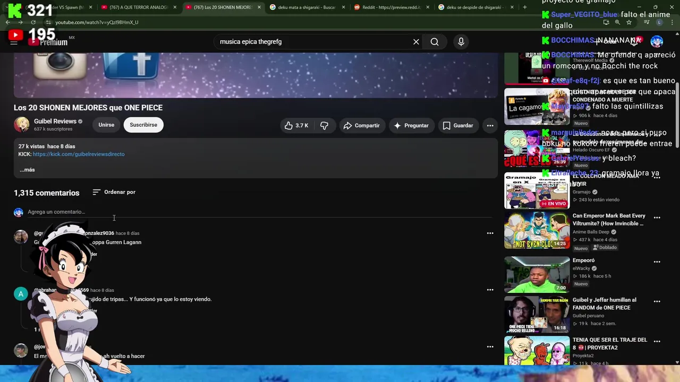
Task: Open the YouTube hamburger guide menu
Action: [14, 42]
